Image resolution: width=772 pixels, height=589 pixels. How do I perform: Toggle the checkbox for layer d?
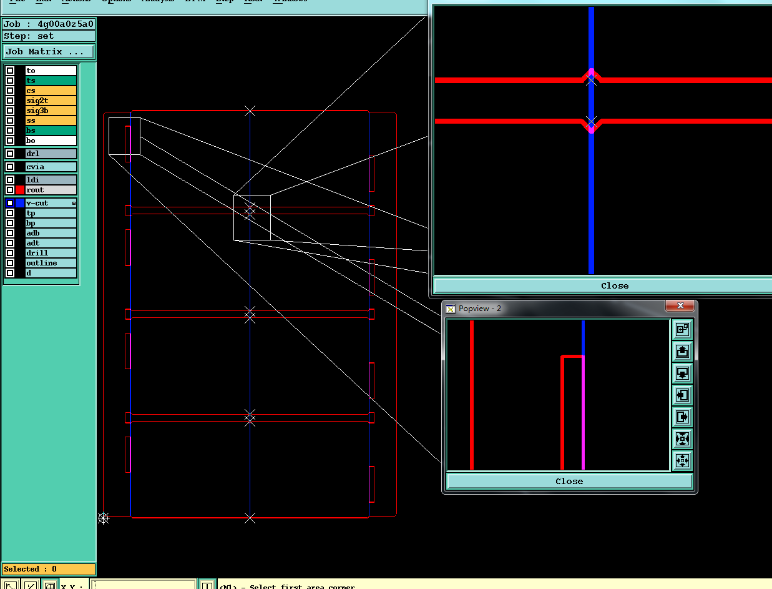click(10, 273)
